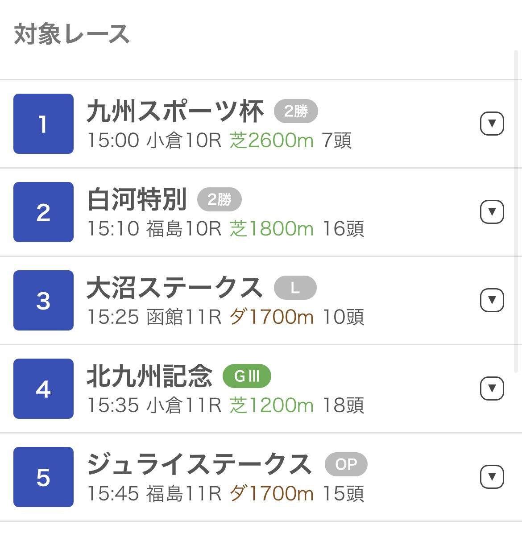The image size is (522, 533).
Task: Click the 2勝 badge beside 白河特別
Action: (x=220, y=199)
